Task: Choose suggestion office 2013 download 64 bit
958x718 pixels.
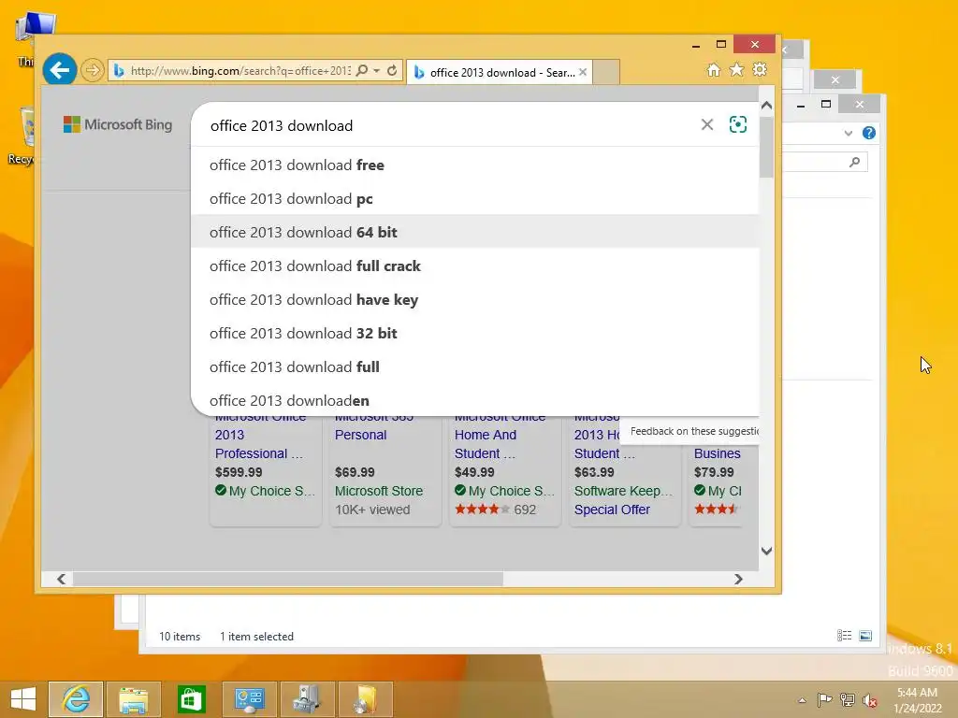Action: [x=474, y=232]
